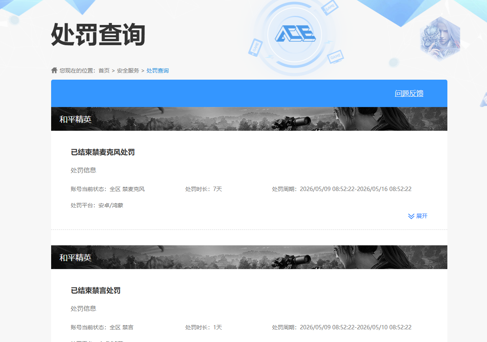Viewport: 487px width, 342px height.
Task: Click 和平精英 banner above the 禁言 penalty
Action: [249, 257]
